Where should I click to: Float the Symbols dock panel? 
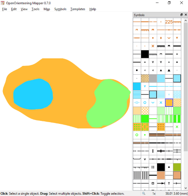coord(181,15)
